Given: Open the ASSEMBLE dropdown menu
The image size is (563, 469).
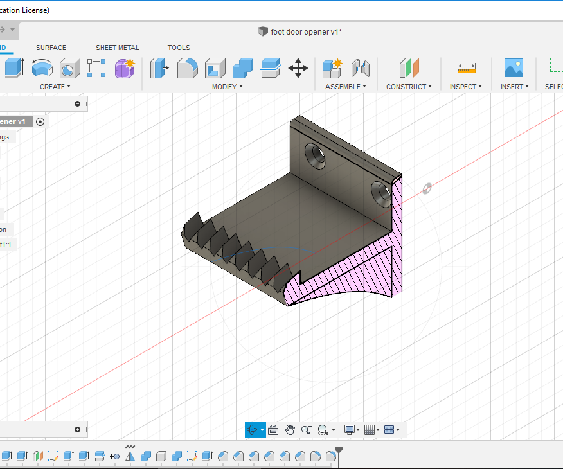Looking at the screenshot, I should (345, 87).
